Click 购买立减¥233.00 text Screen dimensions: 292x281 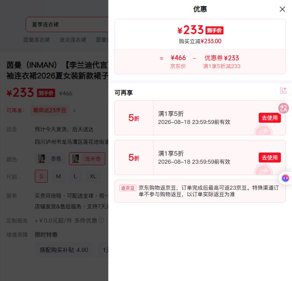click(200, 41)
